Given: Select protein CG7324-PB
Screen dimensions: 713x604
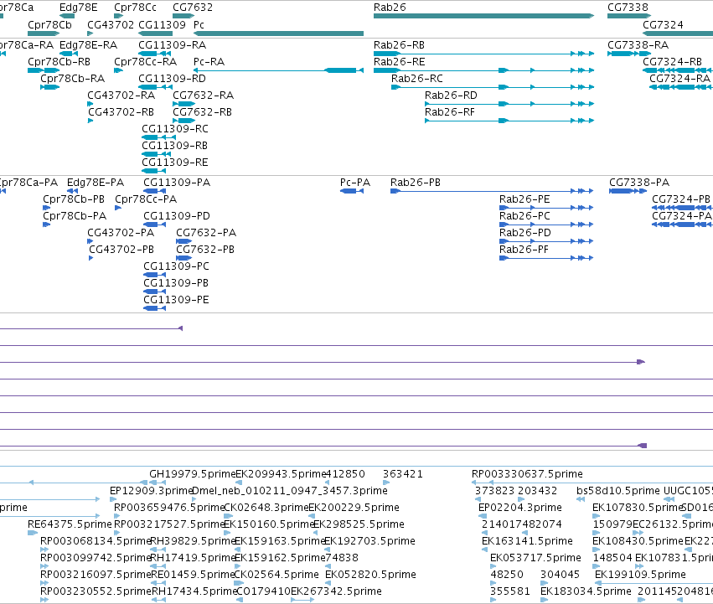Looking at the screenshot, I should click(680, 199).
